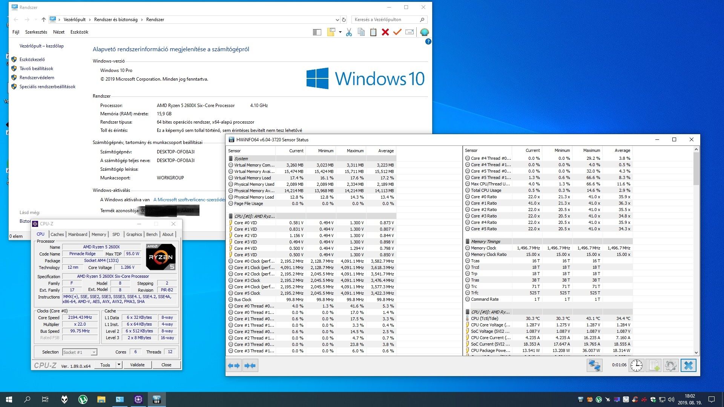This screenshot has height=407, width=724.
Task: Click the Average column header in left sensor panel
Action: (381, 151)
